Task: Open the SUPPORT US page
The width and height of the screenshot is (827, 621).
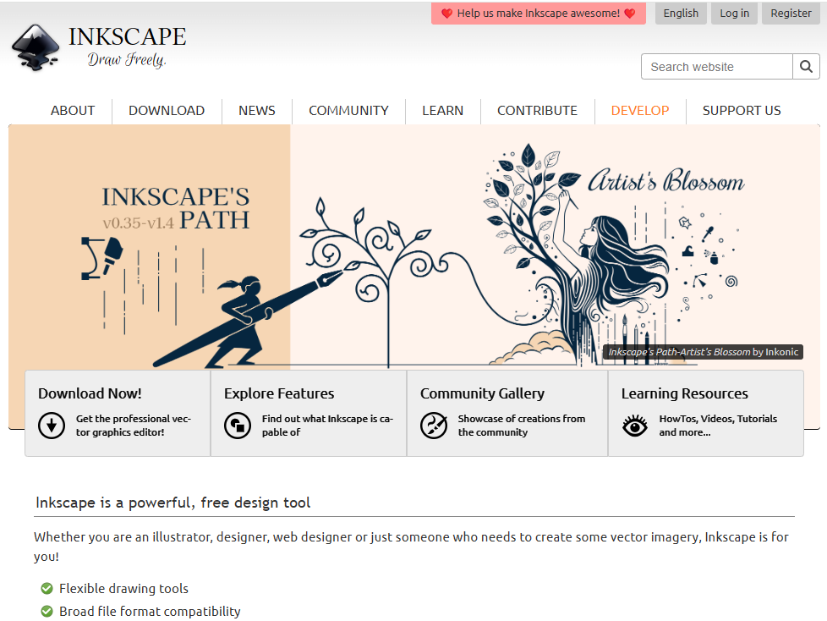Action: [x=742, y=111]
